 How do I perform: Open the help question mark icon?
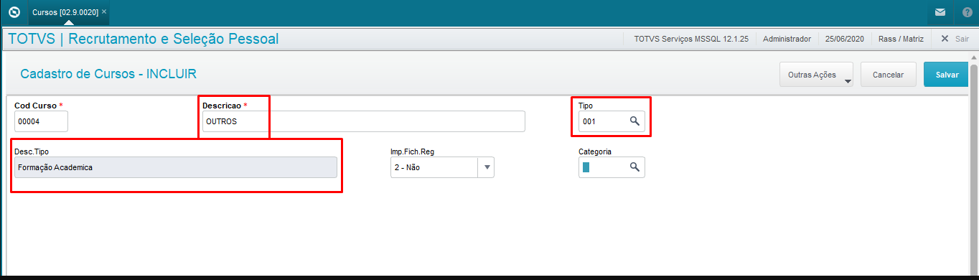point(967,12)
